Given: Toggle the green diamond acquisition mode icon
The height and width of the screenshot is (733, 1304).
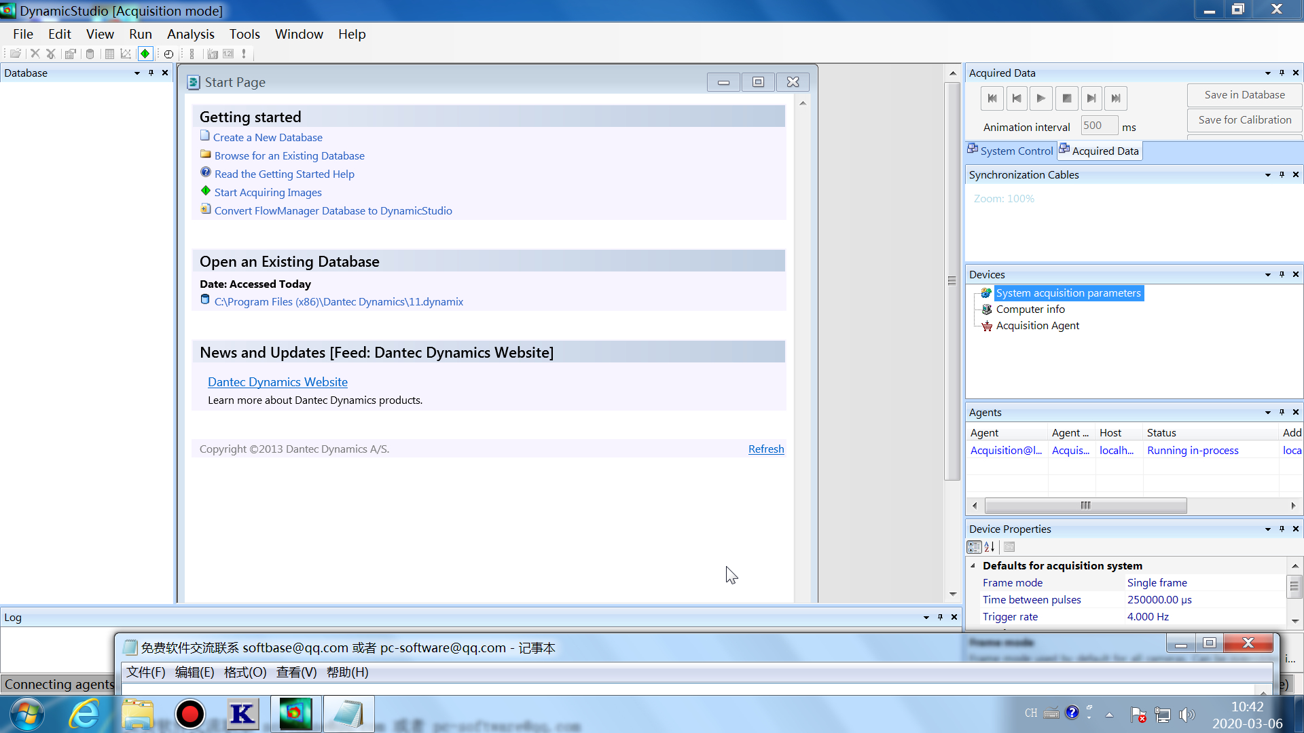Looking at the screenshot, I should pos(145,54).
